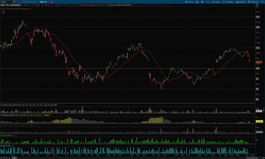265x159 pixels.
Task: Open the AAPL symbol selector dropdown
Action: [14, 2]
